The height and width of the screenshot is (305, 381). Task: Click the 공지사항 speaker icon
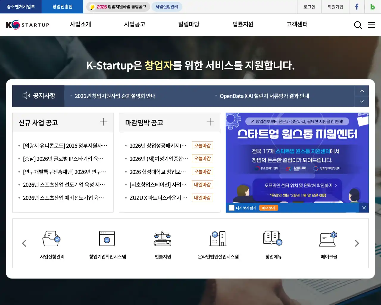(x=26, y=95)
